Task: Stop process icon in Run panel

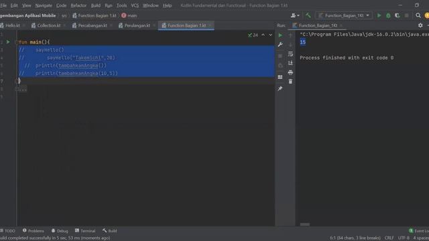Action: 280,56
